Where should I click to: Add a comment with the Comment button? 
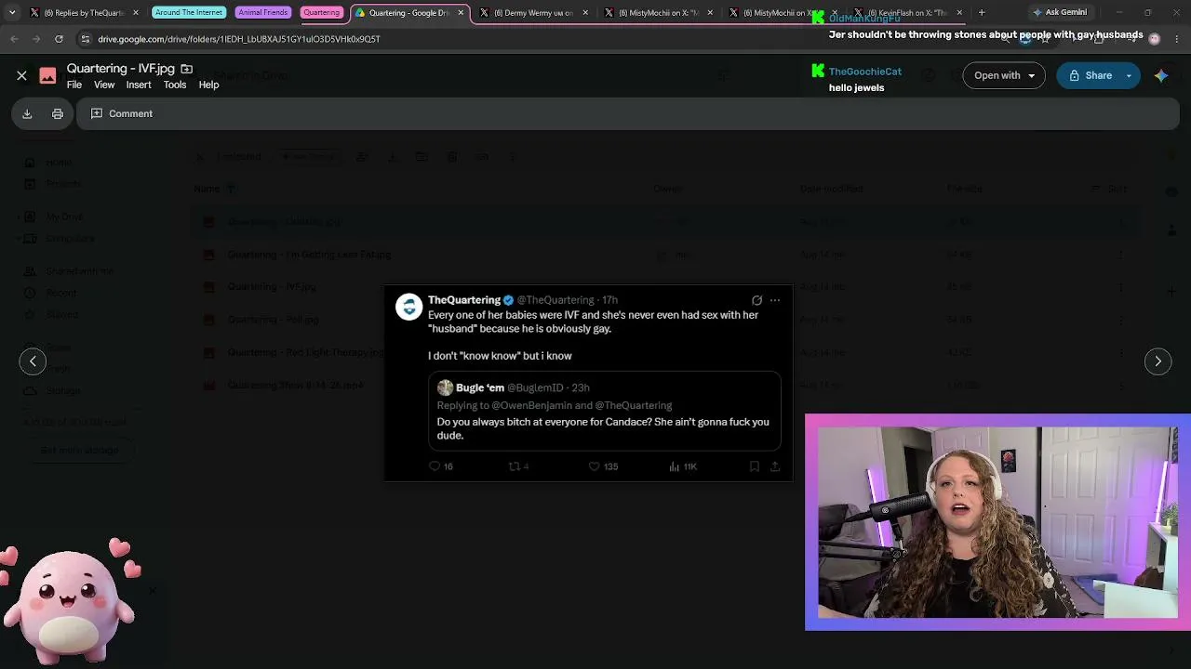point(122,113)
